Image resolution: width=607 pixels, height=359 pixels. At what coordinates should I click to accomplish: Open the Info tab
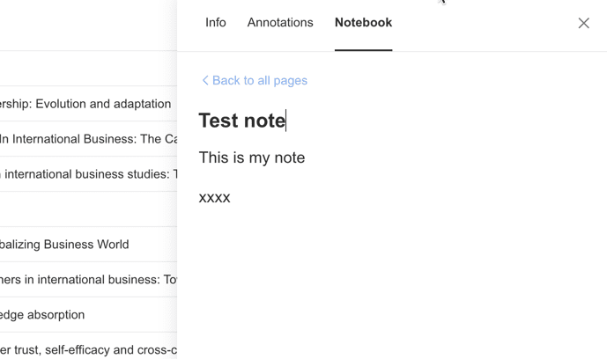pos(216,23)
